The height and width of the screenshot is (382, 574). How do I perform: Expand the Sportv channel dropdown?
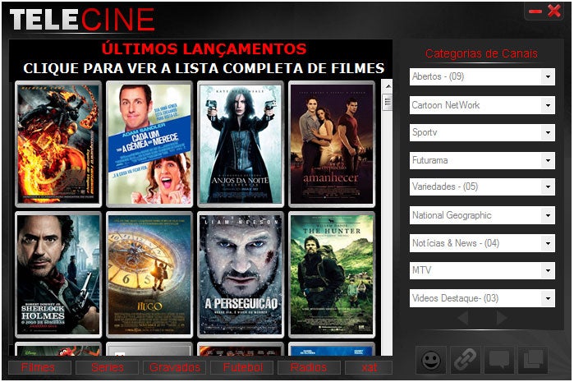pos(548,132)
